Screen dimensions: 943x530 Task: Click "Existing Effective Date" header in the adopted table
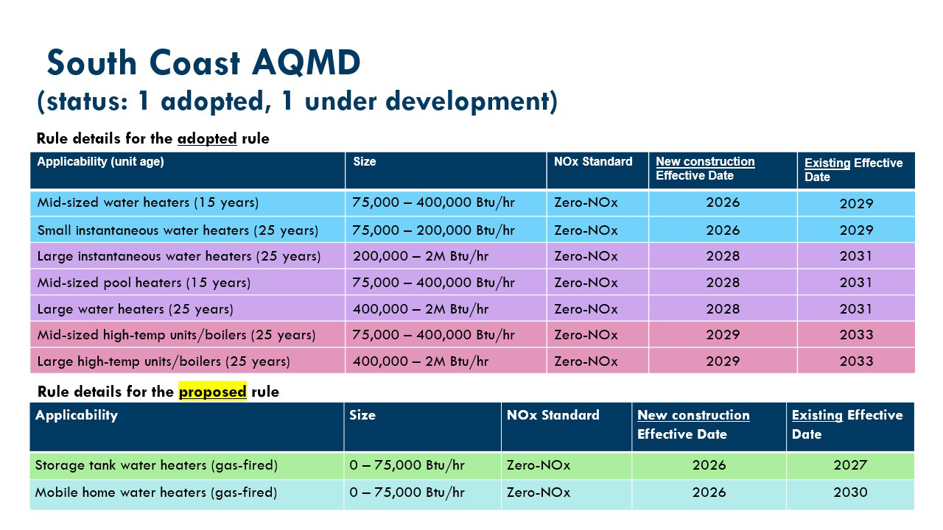pos(853,170)
